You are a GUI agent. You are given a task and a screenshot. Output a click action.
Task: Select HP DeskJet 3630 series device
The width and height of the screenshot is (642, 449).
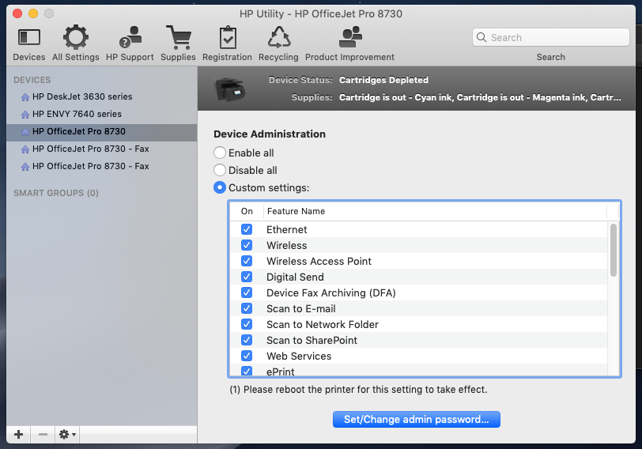pos(101,96)
